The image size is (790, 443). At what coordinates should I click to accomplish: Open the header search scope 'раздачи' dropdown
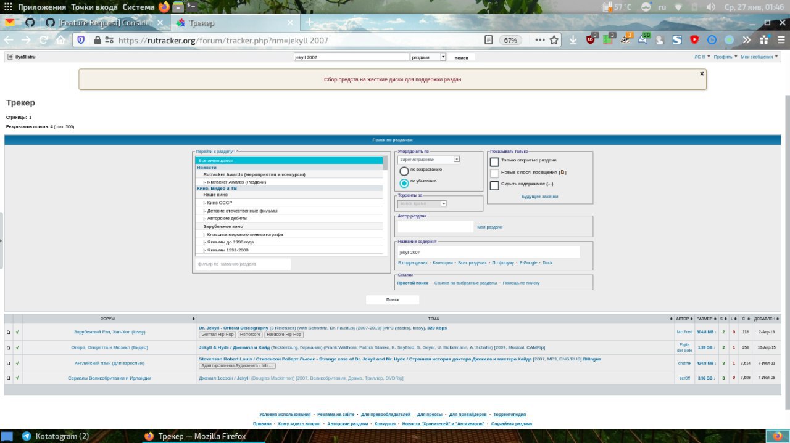coord(428,57)
